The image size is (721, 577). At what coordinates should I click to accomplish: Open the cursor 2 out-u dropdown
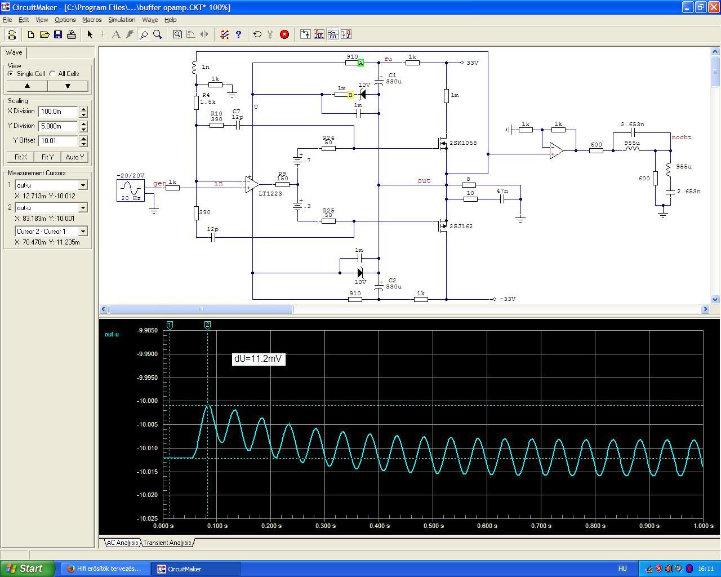pyautogui.click(x=83, y=208)
